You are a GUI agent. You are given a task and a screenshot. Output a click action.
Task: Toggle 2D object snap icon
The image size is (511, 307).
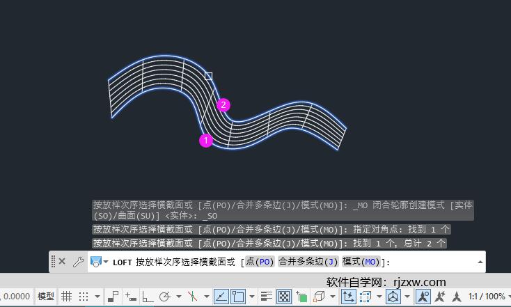(238, 297)
